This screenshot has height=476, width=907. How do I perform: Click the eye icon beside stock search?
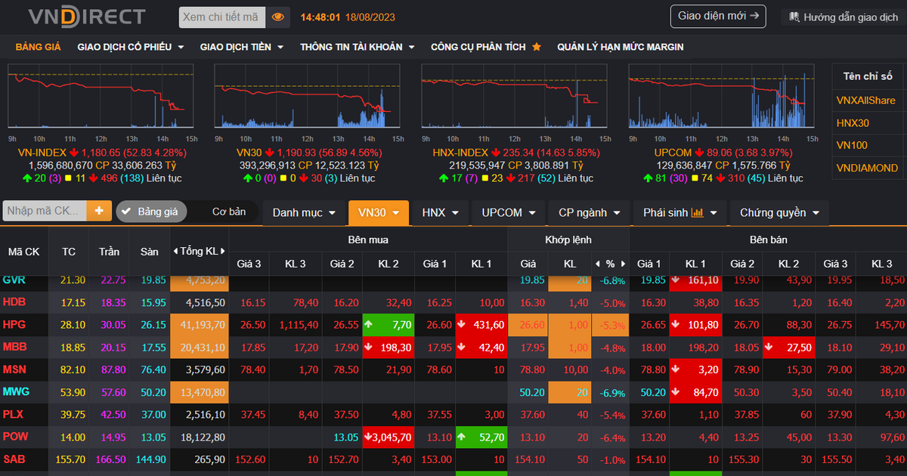coord(278,17)
